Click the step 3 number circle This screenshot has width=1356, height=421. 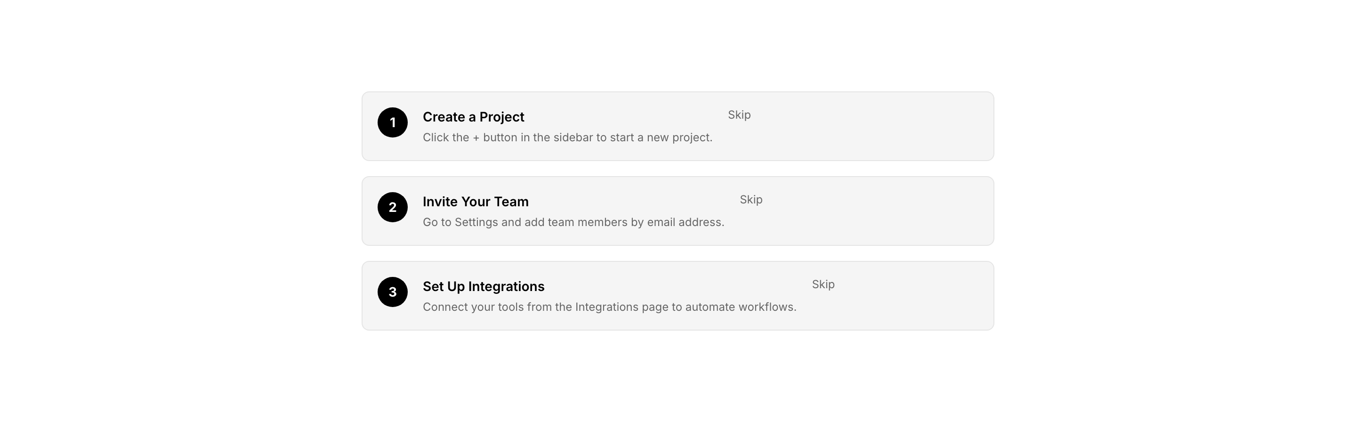click(x=392, y=292)
